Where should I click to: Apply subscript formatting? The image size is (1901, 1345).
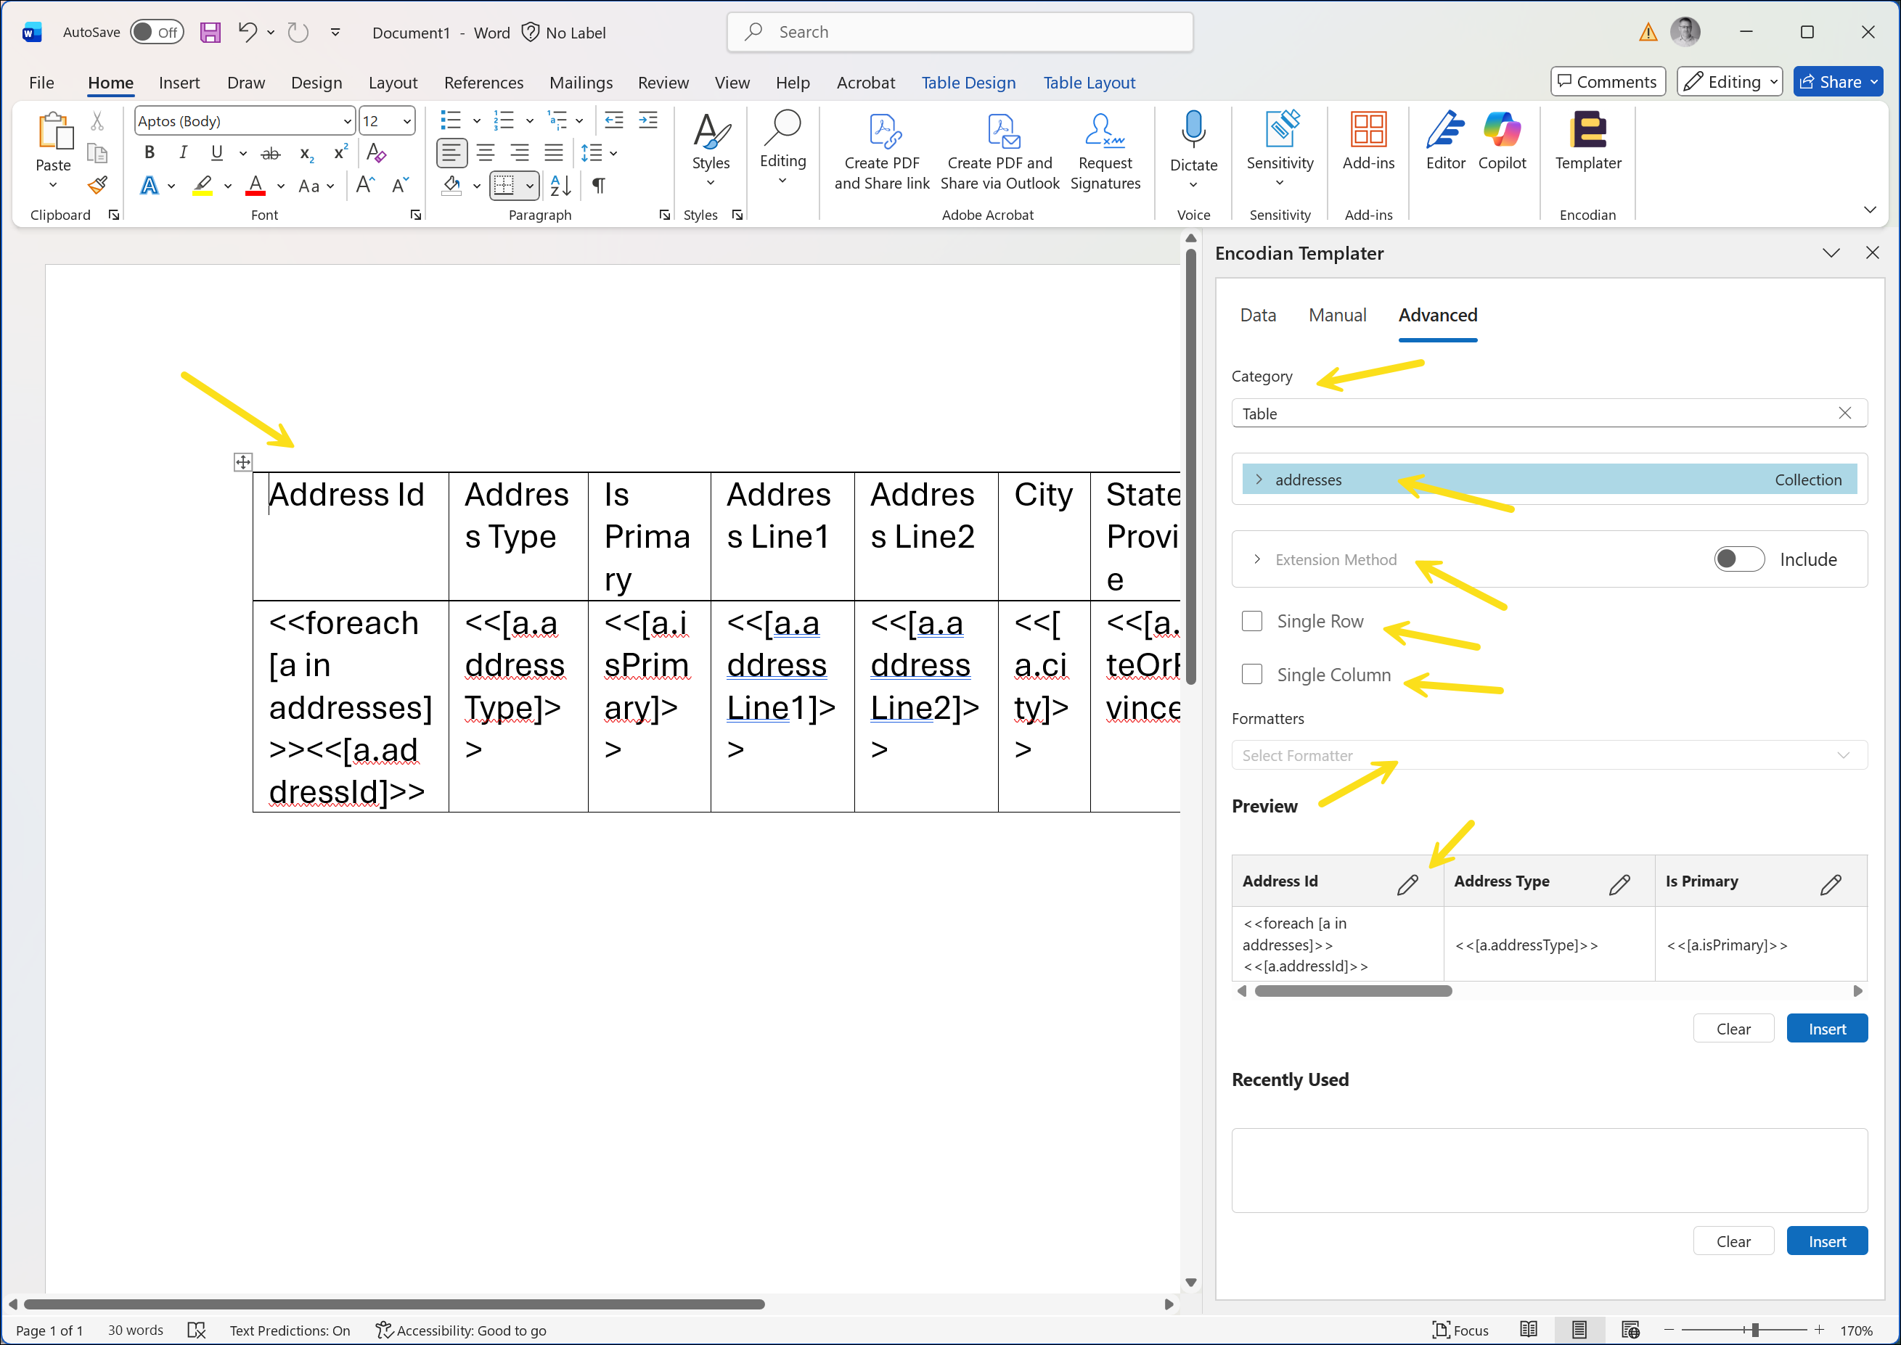306,153
